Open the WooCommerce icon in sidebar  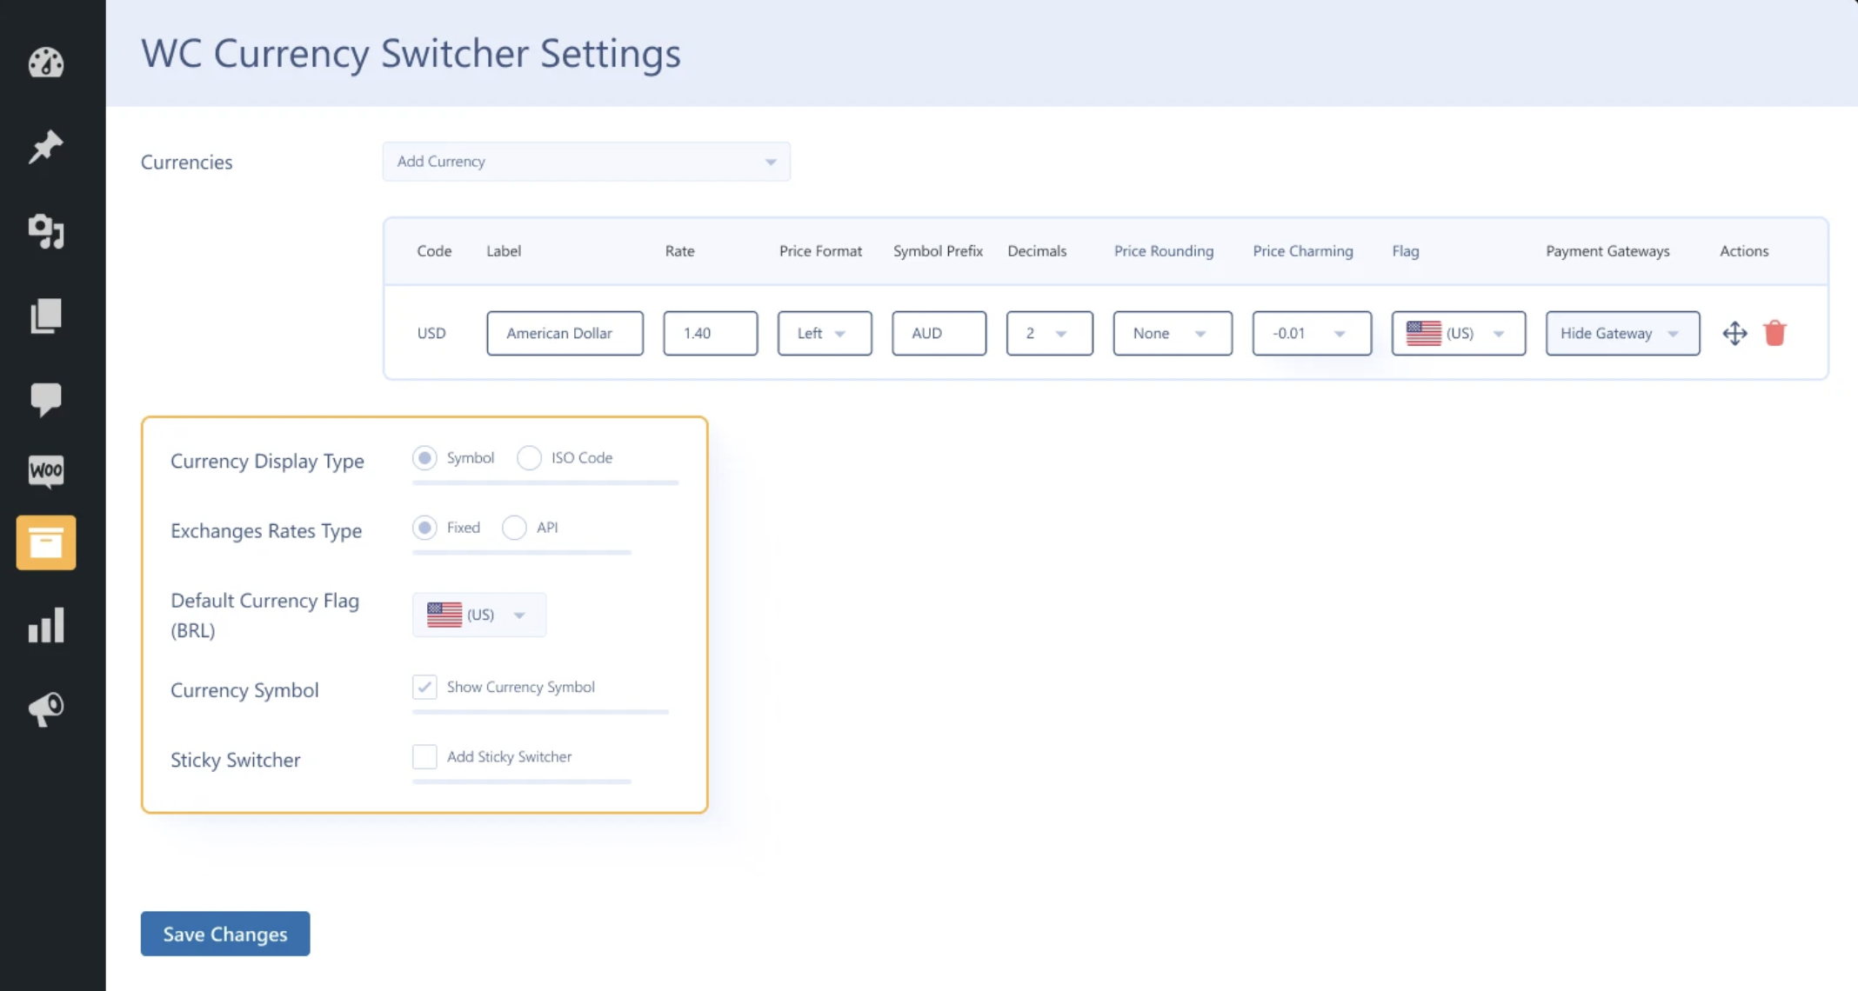[46, 471]
